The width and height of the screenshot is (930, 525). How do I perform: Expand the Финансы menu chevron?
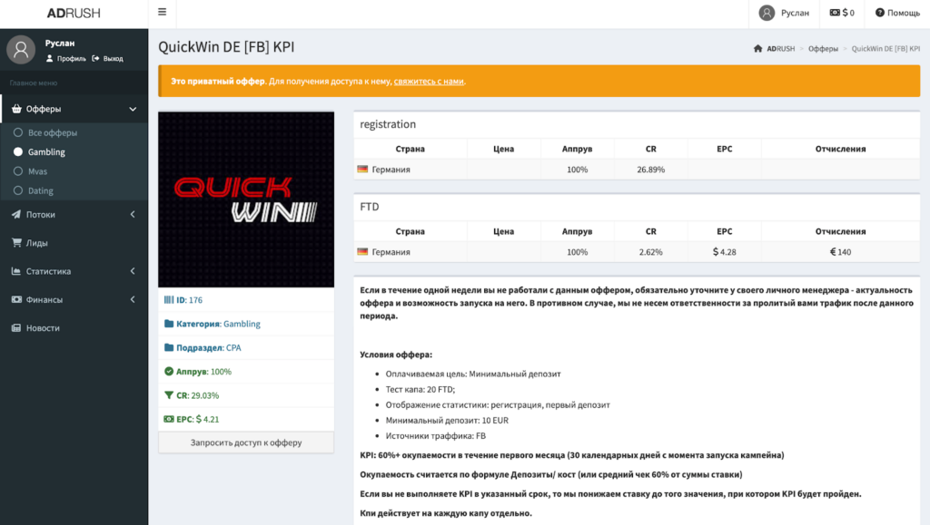pyautogui.click(x=133, y=299)
